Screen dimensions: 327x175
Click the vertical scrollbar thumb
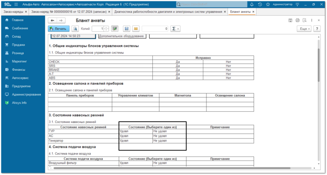point(319,65)
